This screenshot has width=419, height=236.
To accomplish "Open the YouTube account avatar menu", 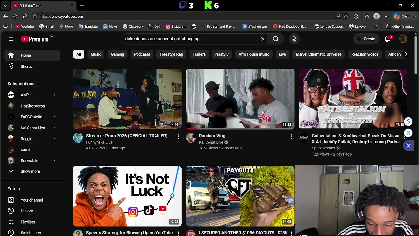I will [x=403, y=39].
